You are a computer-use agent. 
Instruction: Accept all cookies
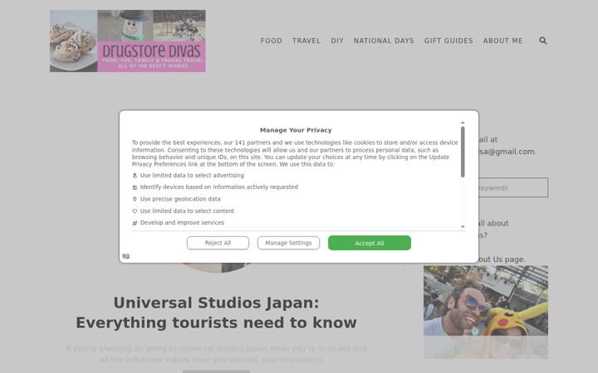tap(370, 243)
